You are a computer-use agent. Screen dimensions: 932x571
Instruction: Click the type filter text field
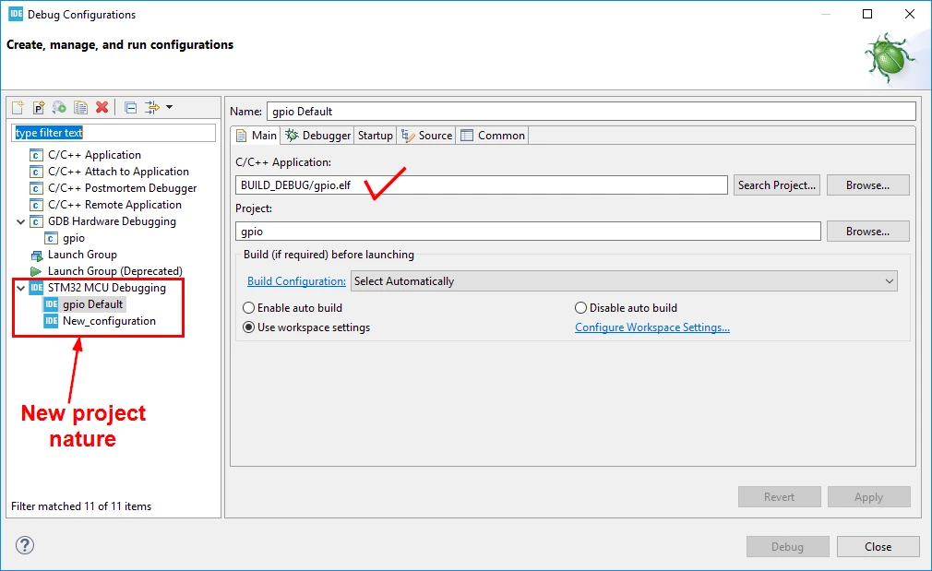(x=114, y=133)
